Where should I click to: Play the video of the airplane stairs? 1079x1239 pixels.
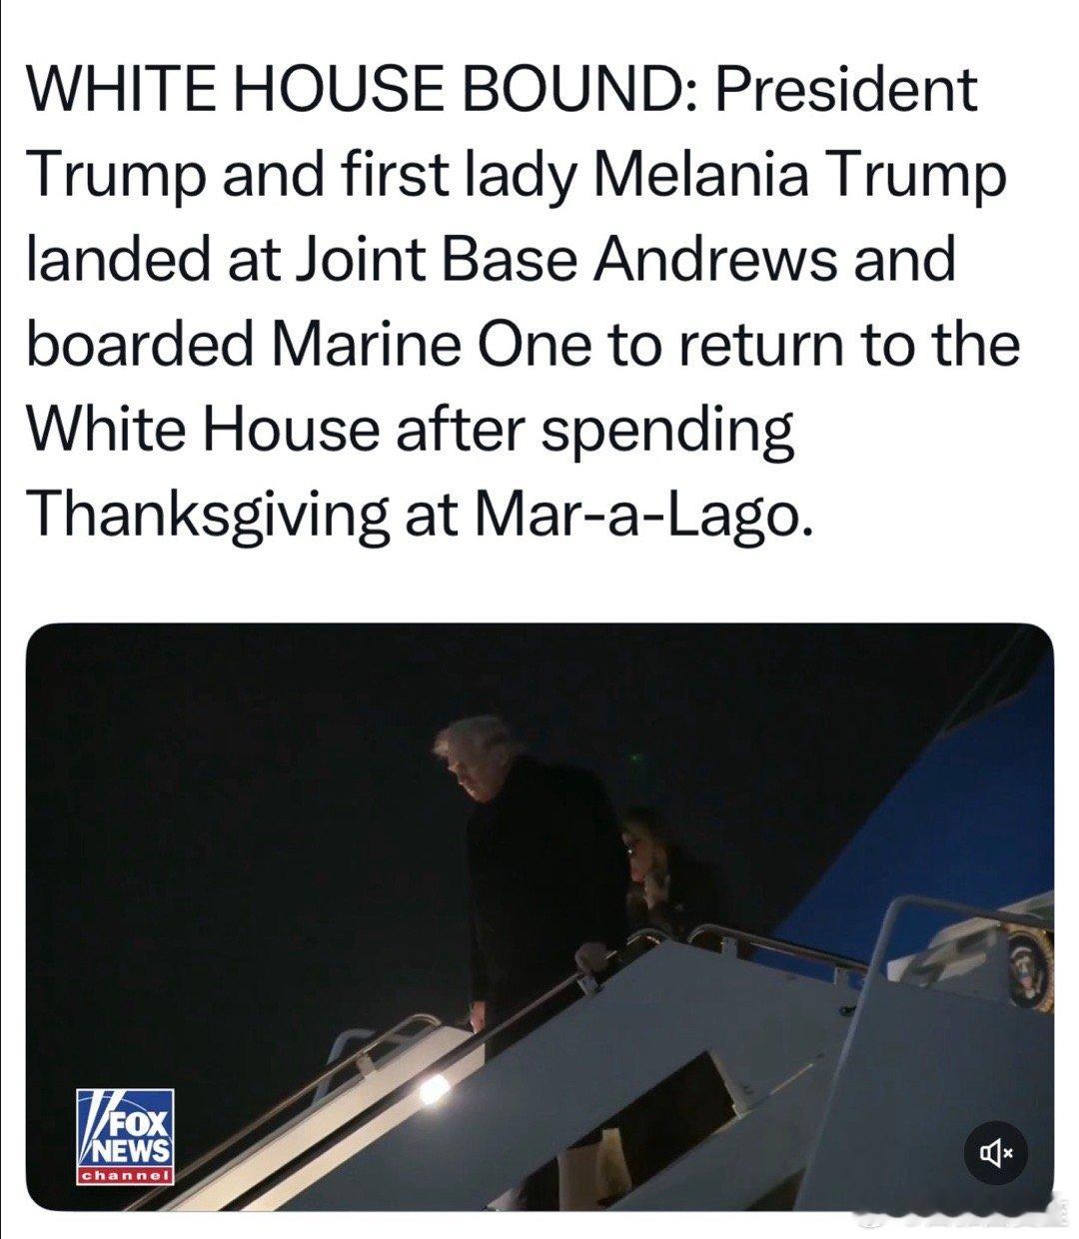[x=539, y=916]
